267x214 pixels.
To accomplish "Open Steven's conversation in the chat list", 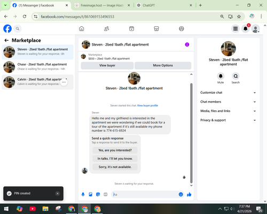I will pos(37,52).
